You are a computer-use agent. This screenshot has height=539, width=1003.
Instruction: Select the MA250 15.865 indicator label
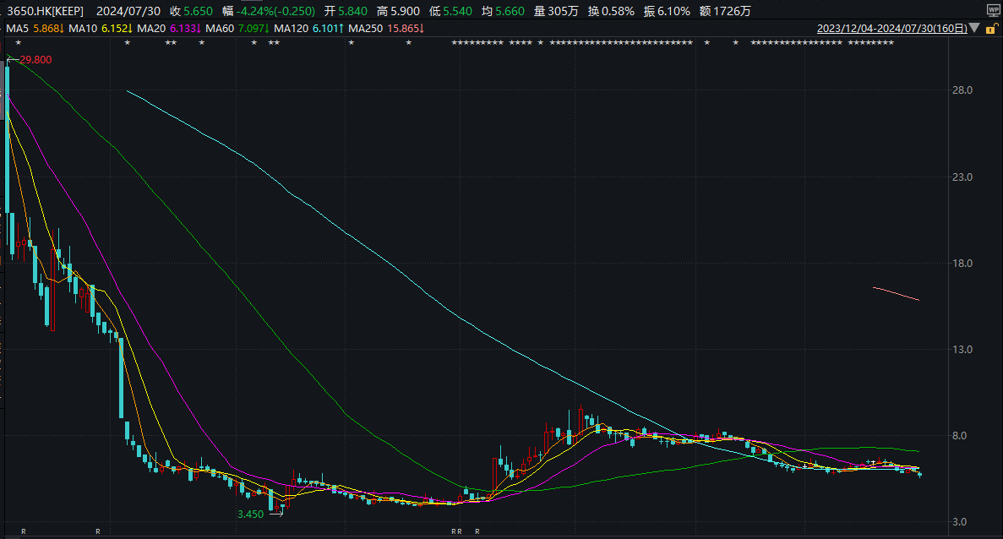[386, 28]
